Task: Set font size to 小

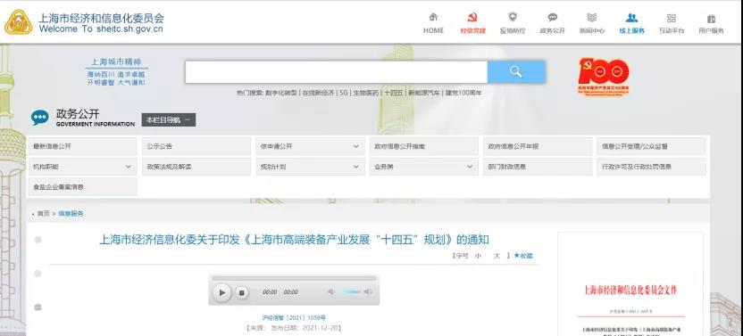Action: (478, 256)
